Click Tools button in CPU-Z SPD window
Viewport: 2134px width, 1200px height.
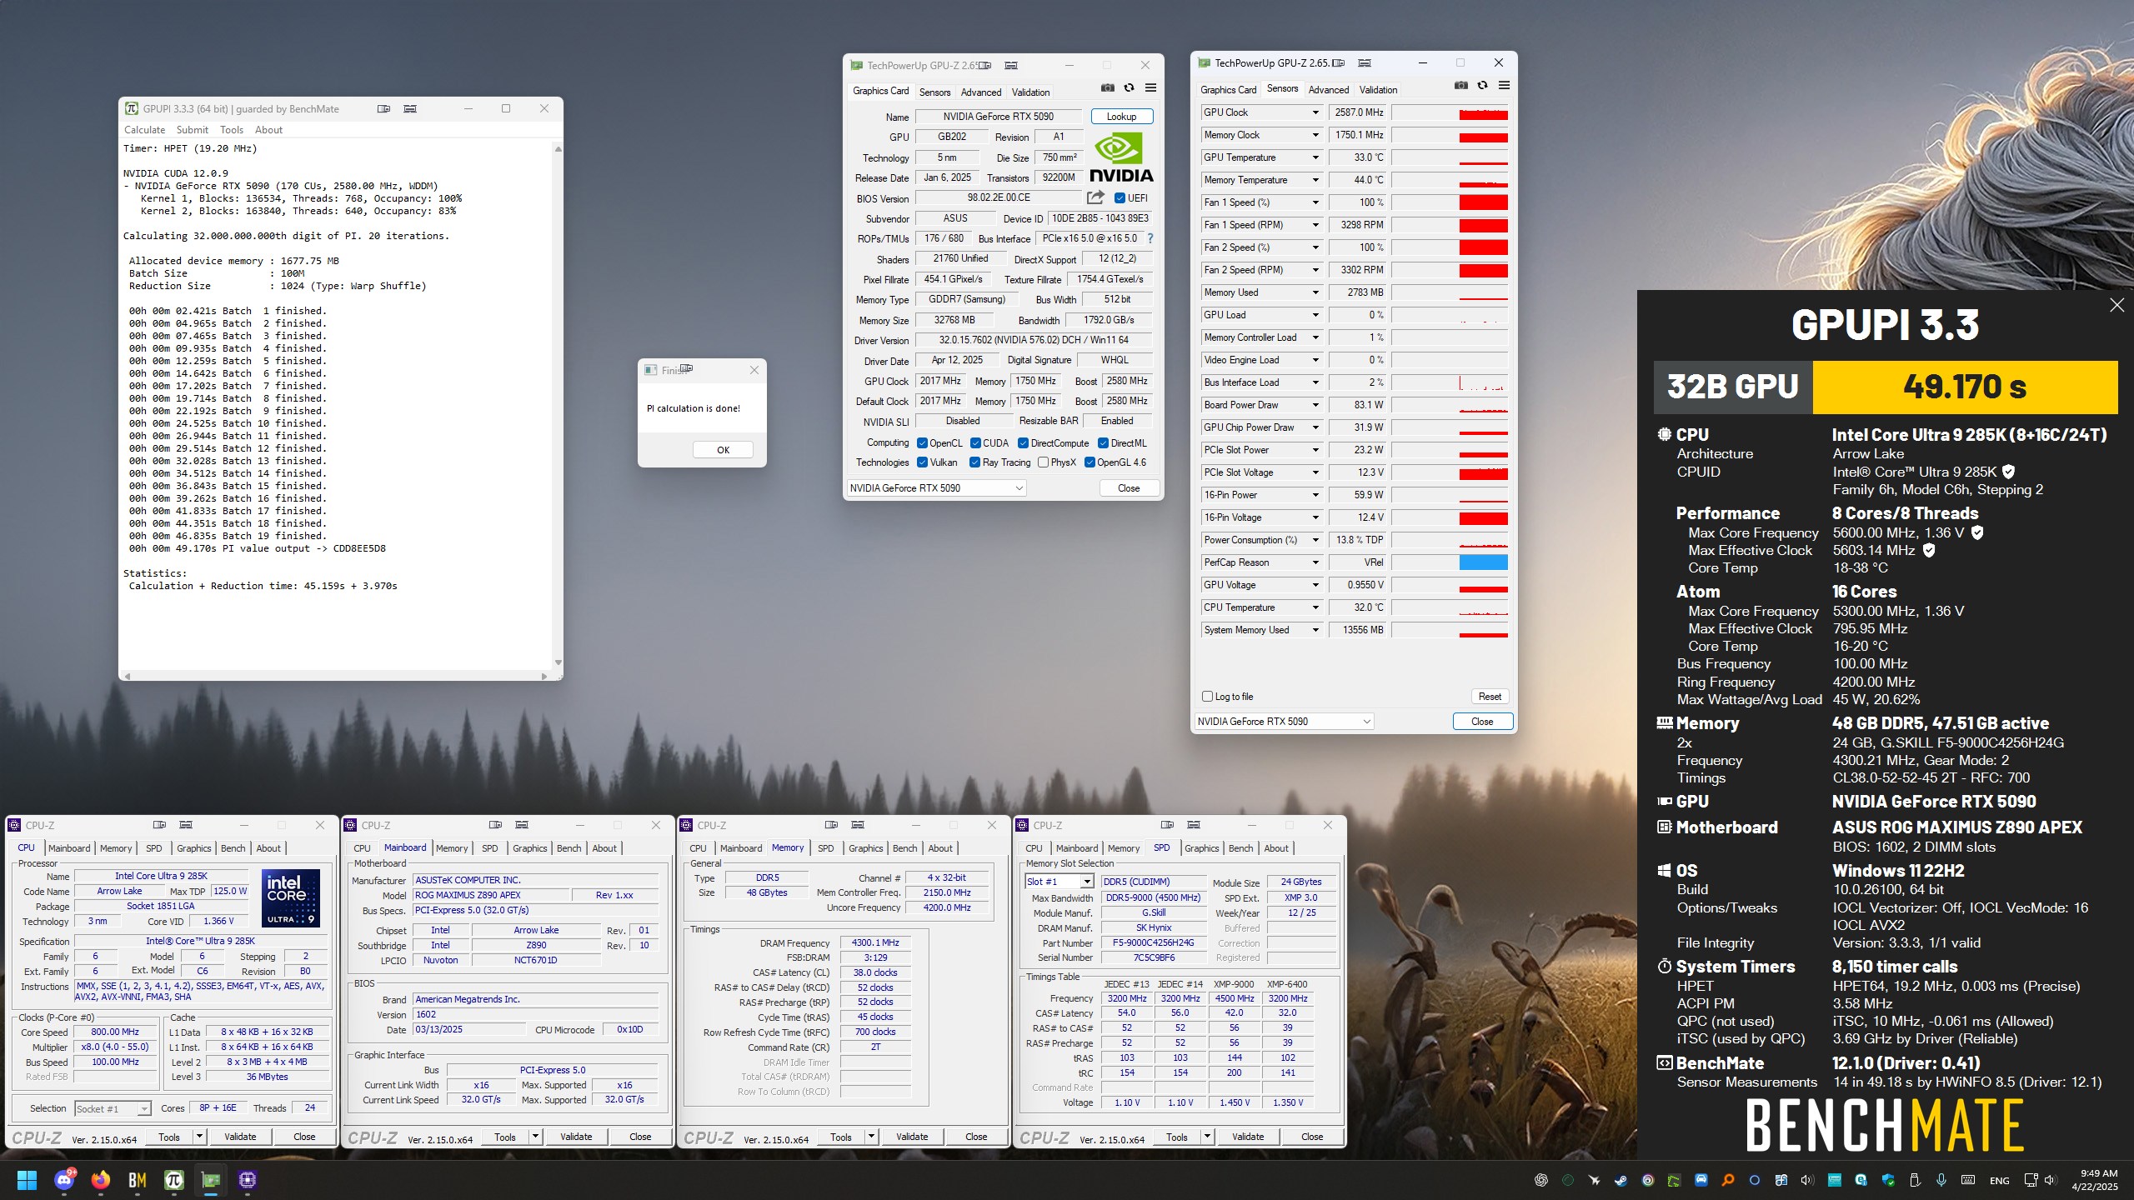tap(1177, 1137)
